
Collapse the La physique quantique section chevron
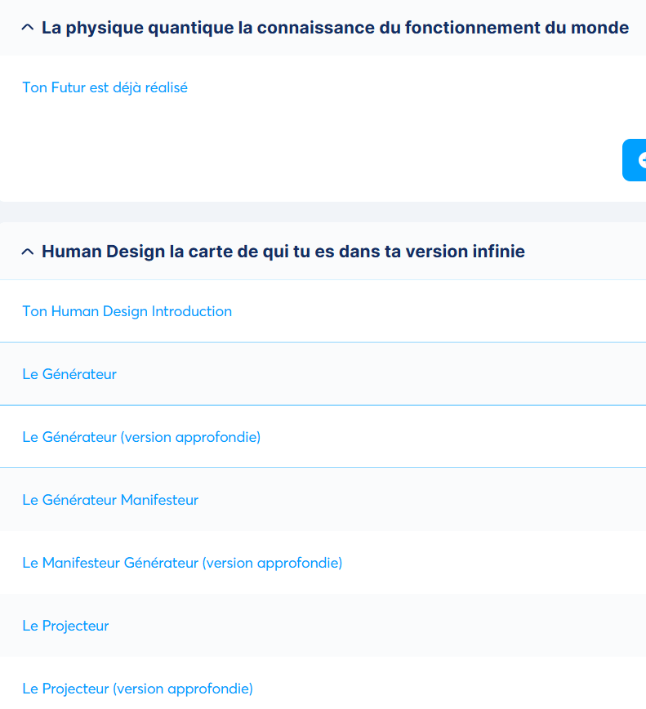point(28,28)
